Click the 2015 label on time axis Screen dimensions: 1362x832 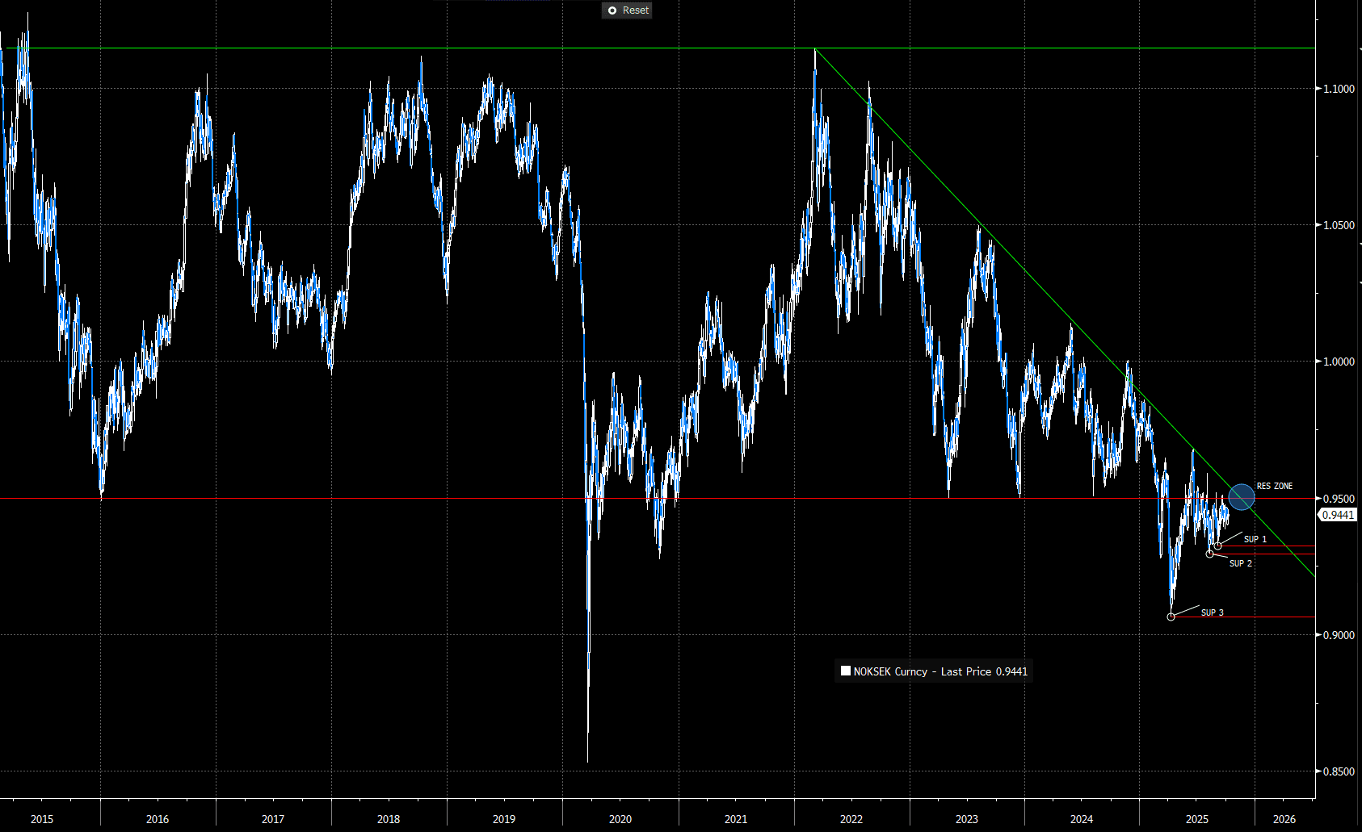pos(42,819)
